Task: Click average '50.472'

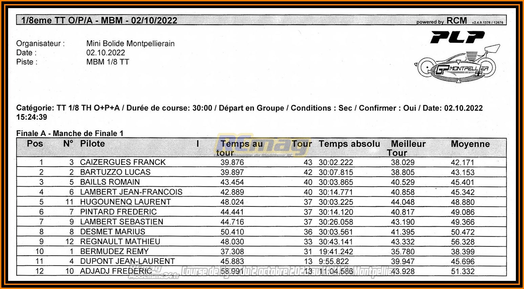Action: (x=463, y=232)
